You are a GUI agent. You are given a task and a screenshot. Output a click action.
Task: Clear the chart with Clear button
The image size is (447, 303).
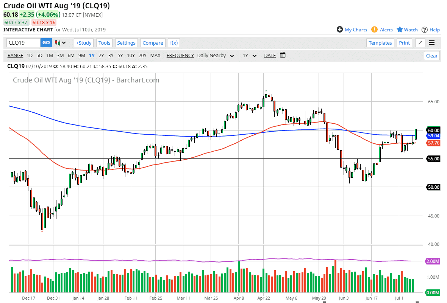(431, 55)
